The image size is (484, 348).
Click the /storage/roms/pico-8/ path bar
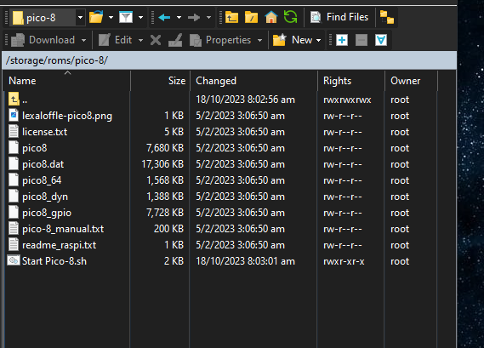(x=230, y=60)
